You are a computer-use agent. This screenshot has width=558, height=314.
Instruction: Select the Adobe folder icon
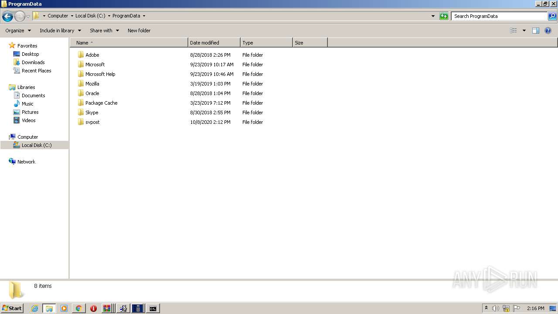[x=81, y=55]
